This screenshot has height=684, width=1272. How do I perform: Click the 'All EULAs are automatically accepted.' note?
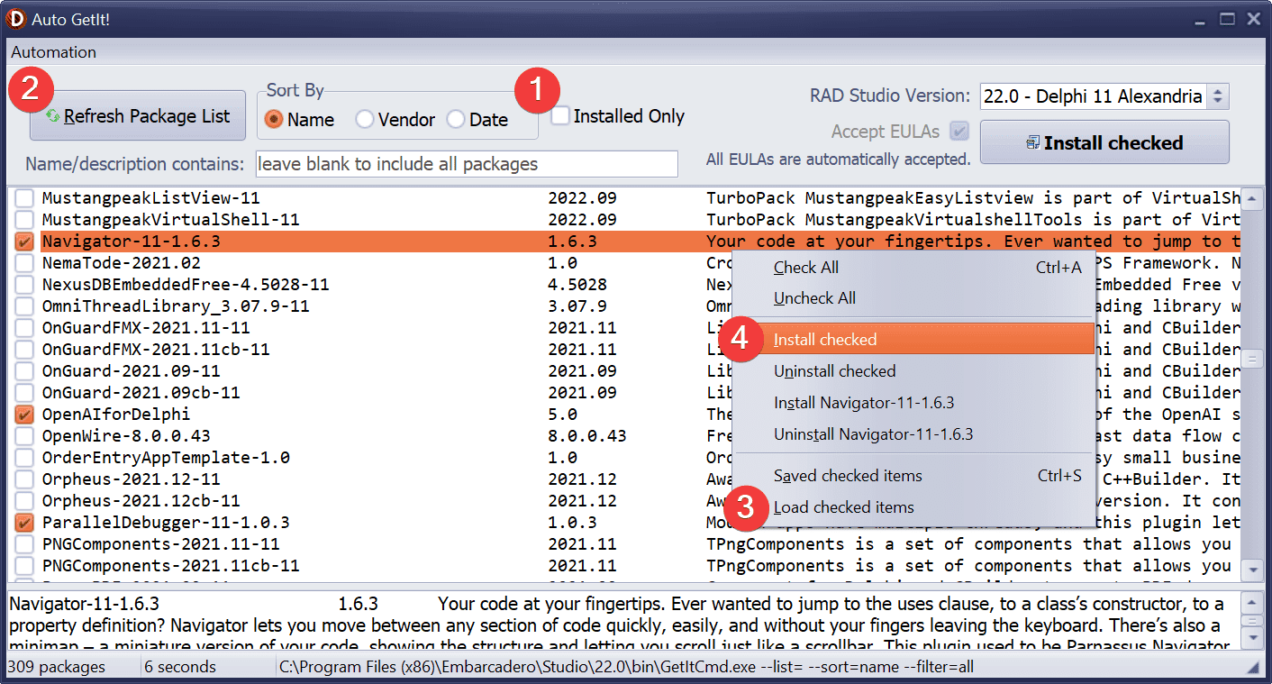coord(838,160)
